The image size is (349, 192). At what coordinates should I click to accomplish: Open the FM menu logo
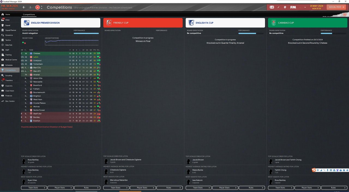293,7
